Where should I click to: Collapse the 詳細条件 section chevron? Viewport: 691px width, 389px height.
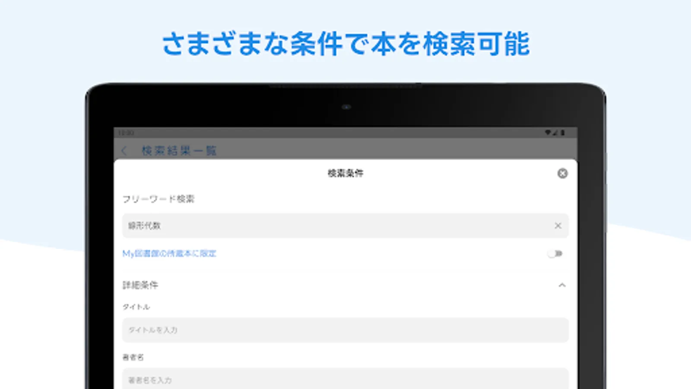click(x=562, y=285)
